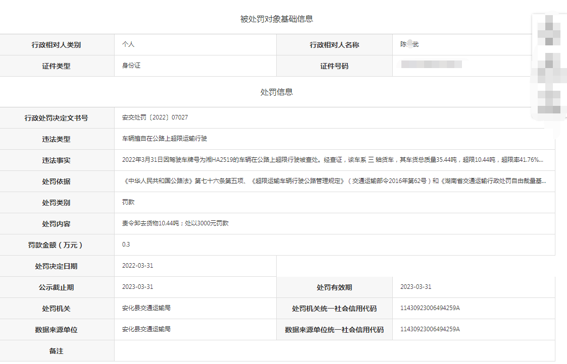Click 安化县交通运输局 in the 数据来源单位 row
Image resolution: width=567 pixels, height=364 pixels.
click(146, 329)
